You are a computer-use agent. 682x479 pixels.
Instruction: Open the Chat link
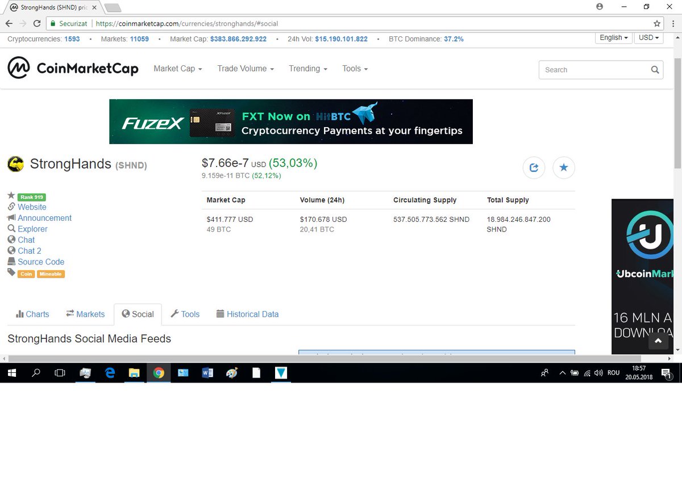pyautogui.click(x=26, y=239)
